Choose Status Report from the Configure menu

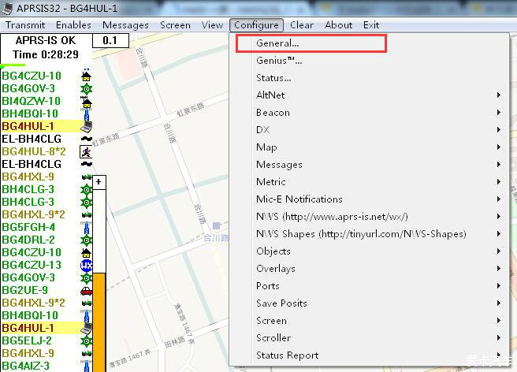click(x=287, y=355)
